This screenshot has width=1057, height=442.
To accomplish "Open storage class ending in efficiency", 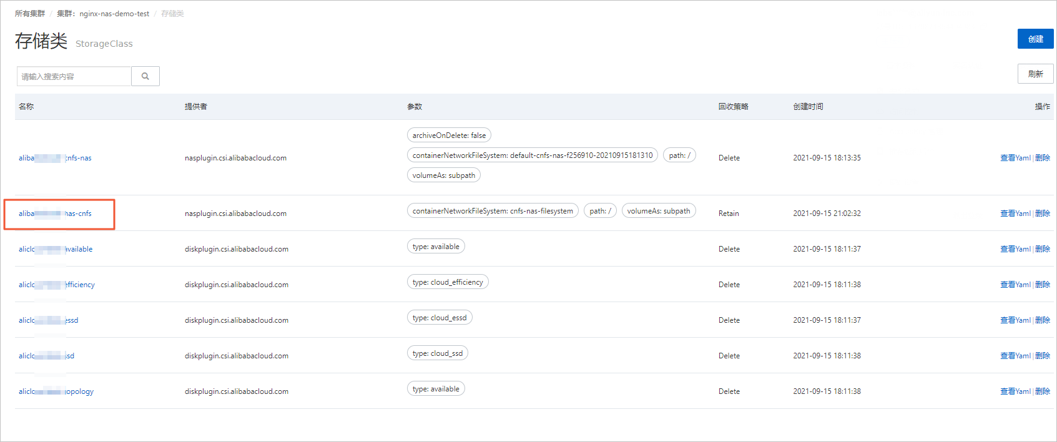I will (57, 285).
